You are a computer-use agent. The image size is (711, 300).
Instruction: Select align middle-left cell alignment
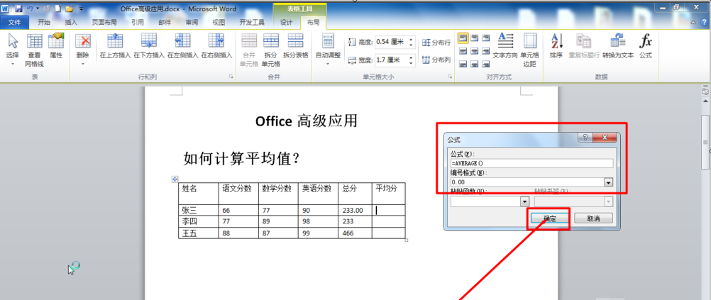pyautogui.click(x=463, y=51)
